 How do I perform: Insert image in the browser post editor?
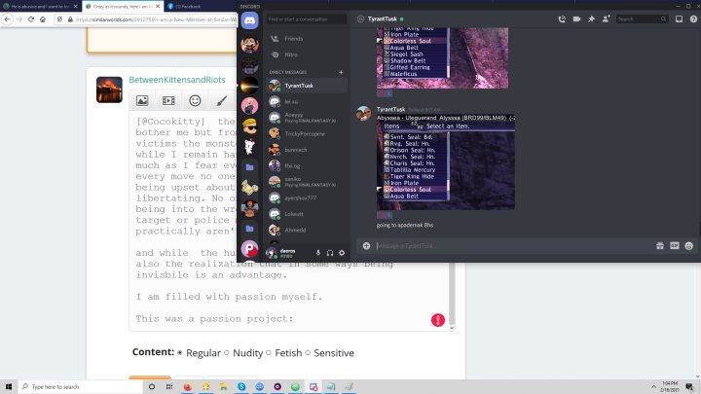tap(142, 101)
